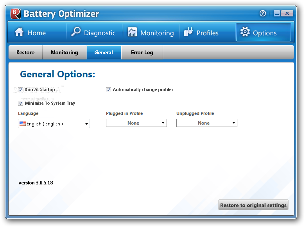Screen dimensions: 305x227
Task: Disable Automatically change profiles
Action: click(x=109, y=89)
